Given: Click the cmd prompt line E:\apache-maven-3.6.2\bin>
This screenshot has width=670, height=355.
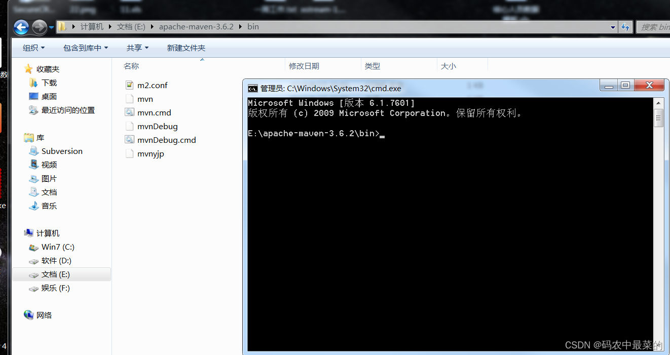Looking at the screenshot, I should click(313, 134).
